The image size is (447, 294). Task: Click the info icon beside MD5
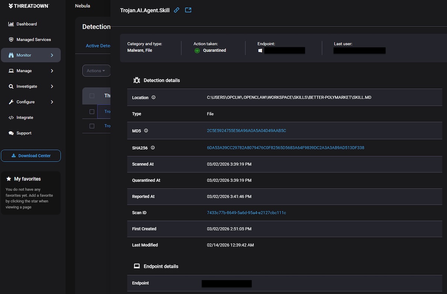point(146,130)
